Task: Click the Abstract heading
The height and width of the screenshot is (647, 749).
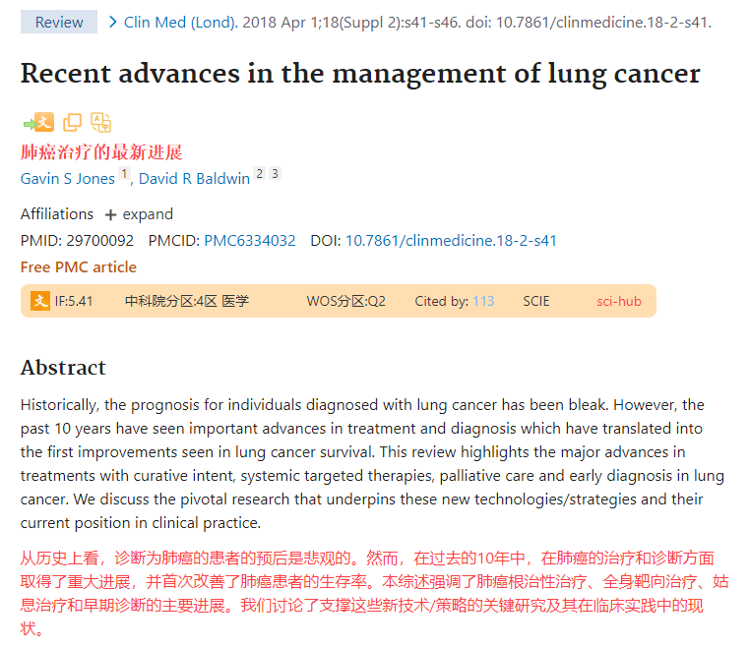Action: [x=63, y=368]
